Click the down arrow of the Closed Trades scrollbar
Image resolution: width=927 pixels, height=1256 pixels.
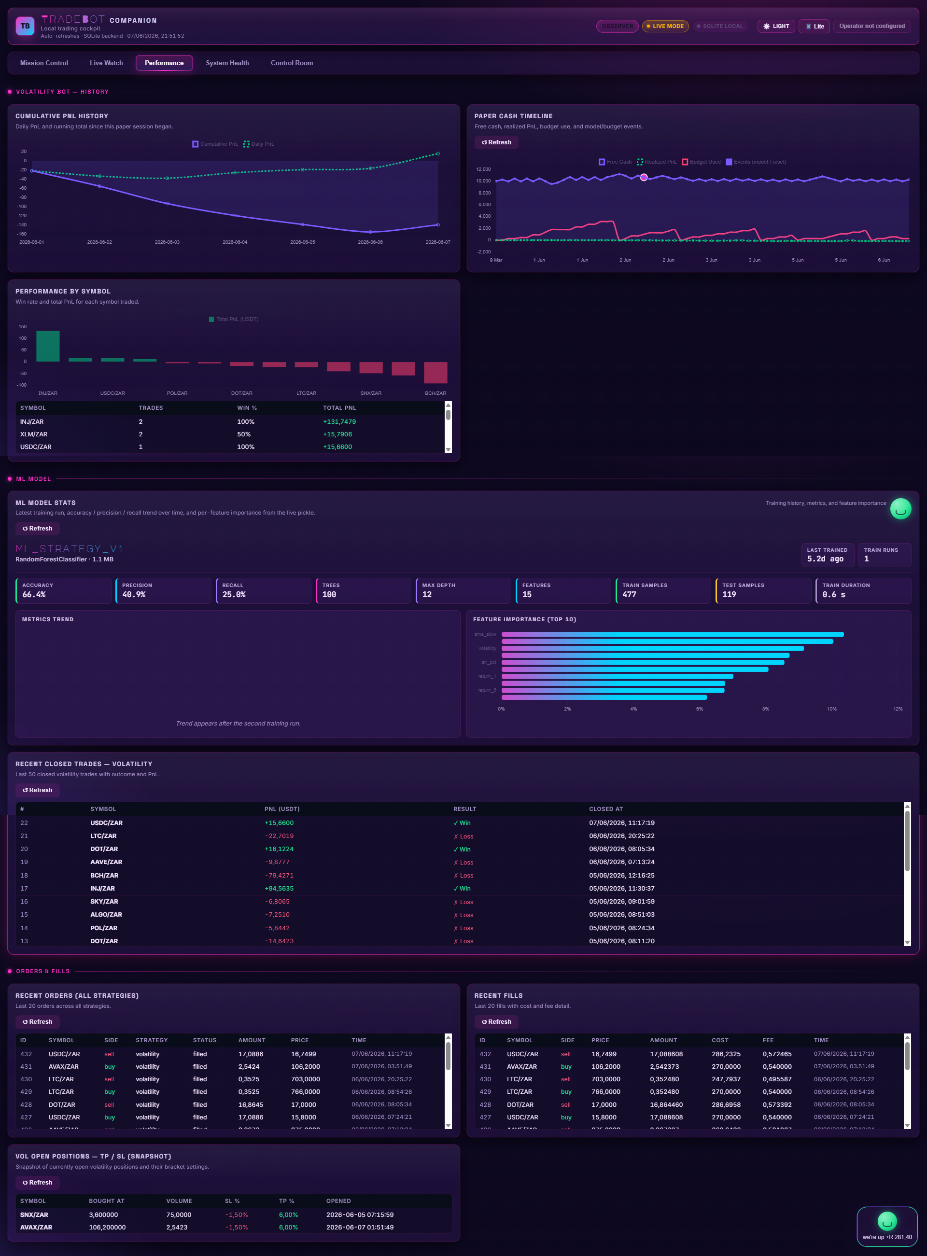[907, 943]
